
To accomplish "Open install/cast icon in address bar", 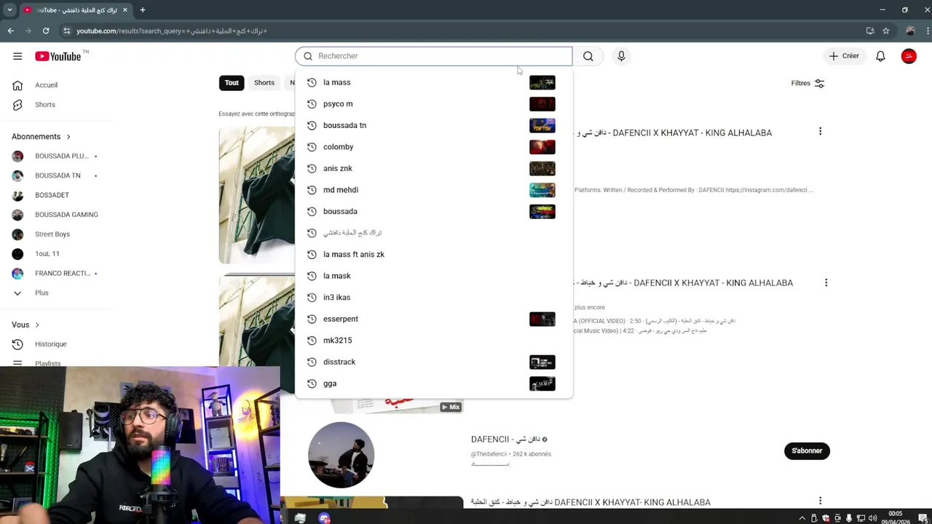I will (x=870, y=31).
